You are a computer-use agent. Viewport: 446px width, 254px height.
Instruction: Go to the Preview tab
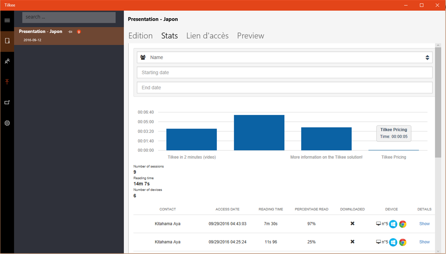pos(250,36)
